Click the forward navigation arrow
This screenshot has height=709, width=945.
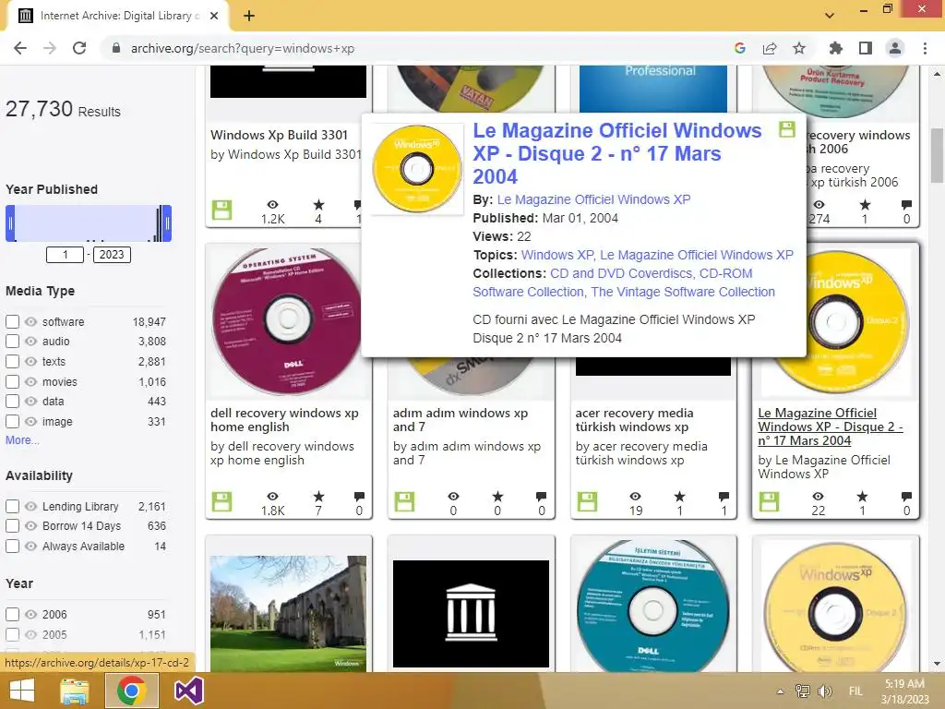click(50, 48)
